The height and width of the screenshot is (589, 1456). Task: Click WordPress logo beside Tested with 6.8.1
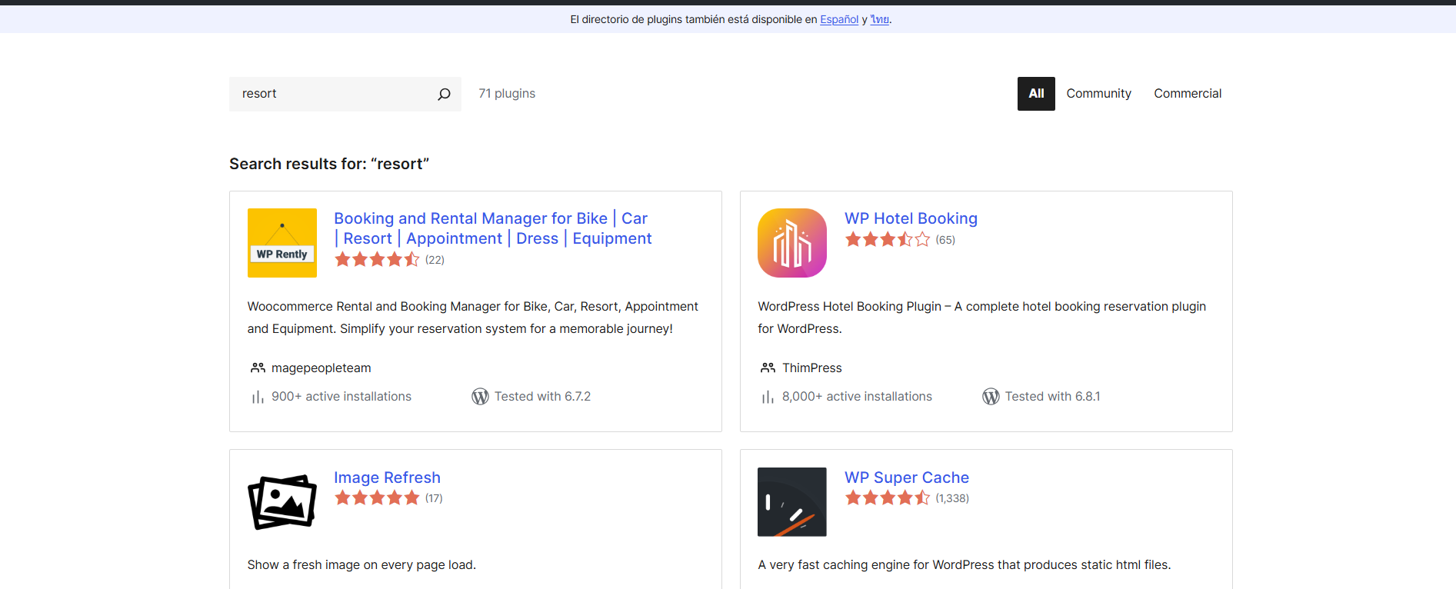point(991,397)
